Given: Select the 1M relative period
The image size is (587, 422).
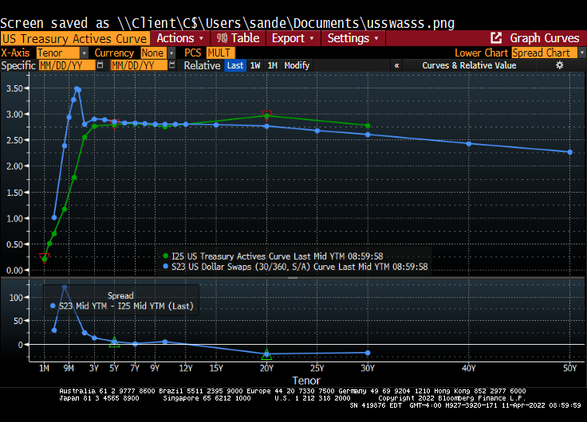Looking at the screenshot, I should 273,65.
